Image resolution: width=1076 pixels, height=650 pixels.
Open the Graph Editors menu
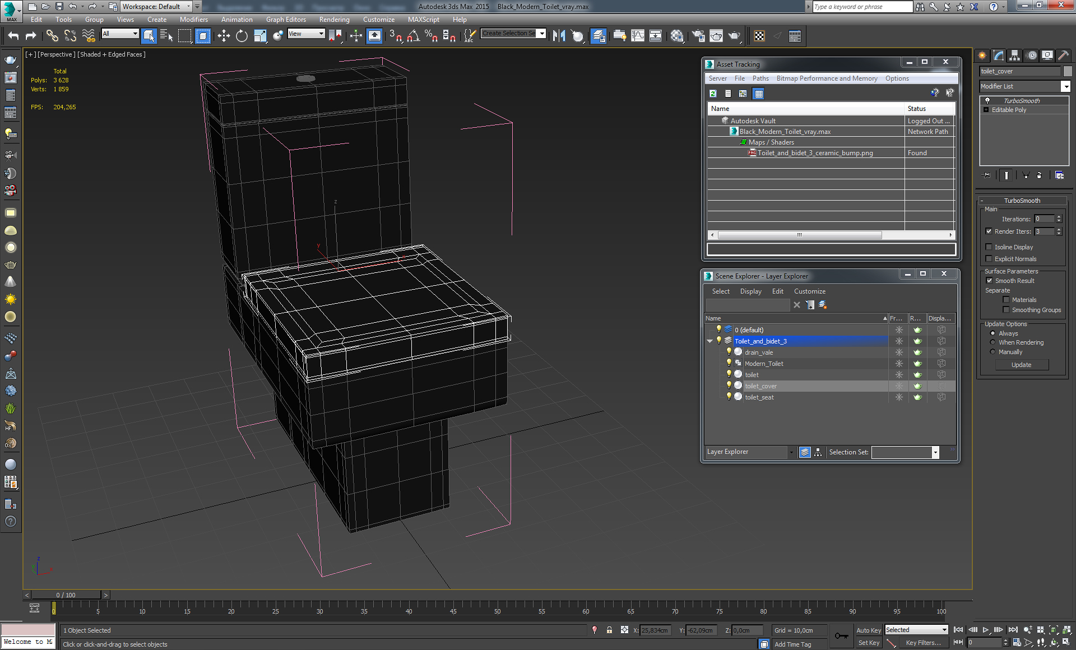click(x=286, y=20)
